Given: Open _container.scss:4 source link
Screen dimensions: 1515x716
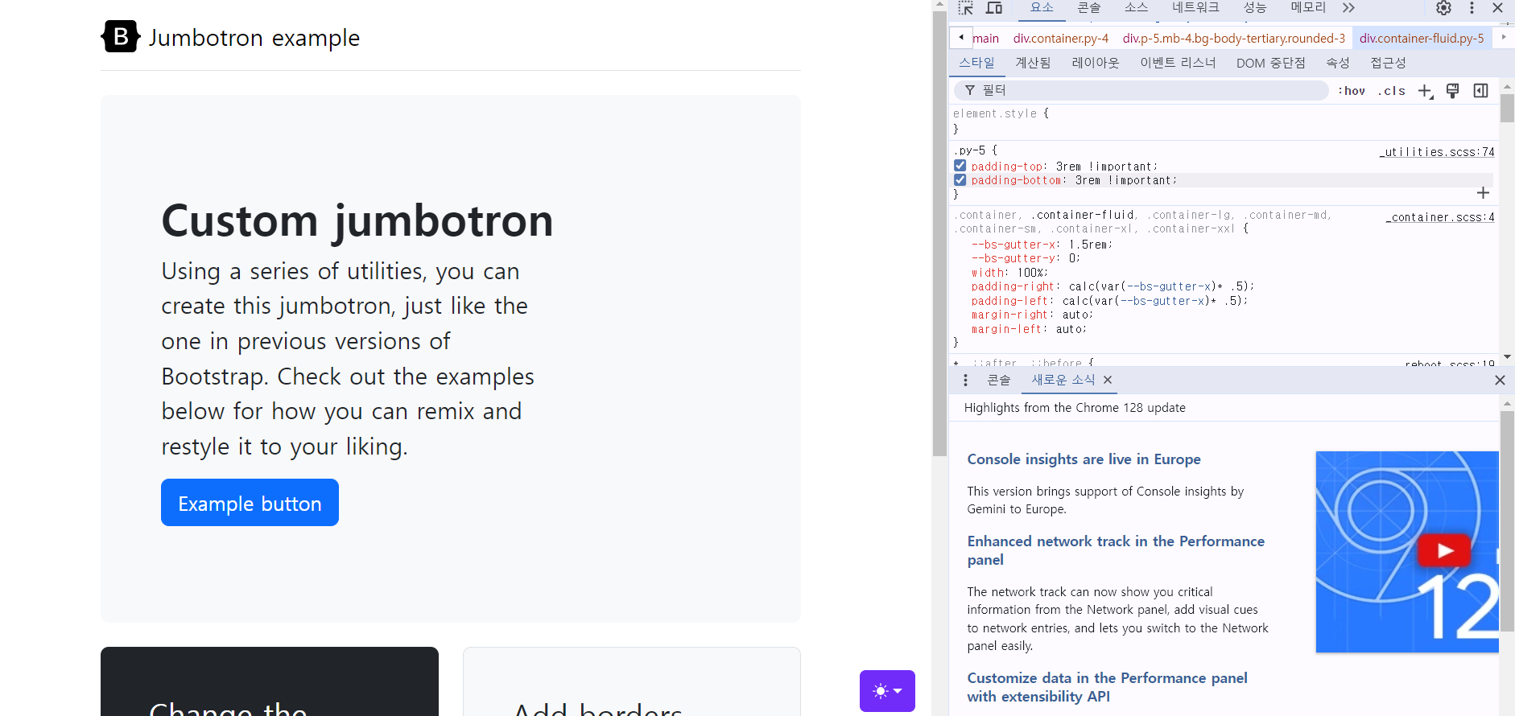Looking at the screenshot, I should pos(1440,217).
